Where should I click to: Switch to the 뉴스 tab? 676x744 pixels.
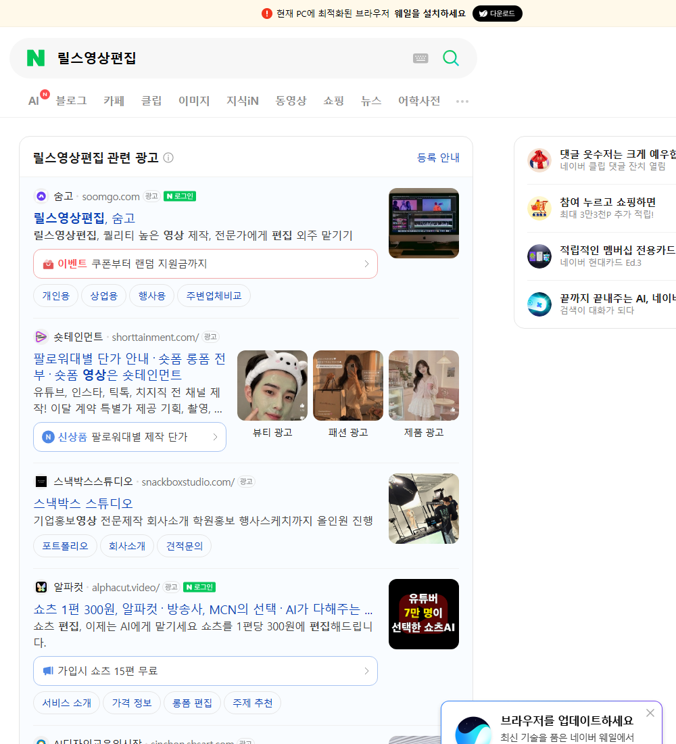click(371, 101)
